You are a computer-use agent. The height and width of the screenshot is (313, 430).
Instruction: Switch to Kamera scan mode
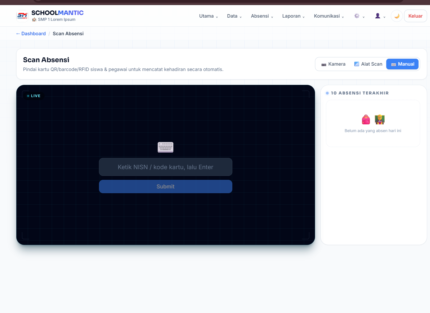click(x=333, y=64)
